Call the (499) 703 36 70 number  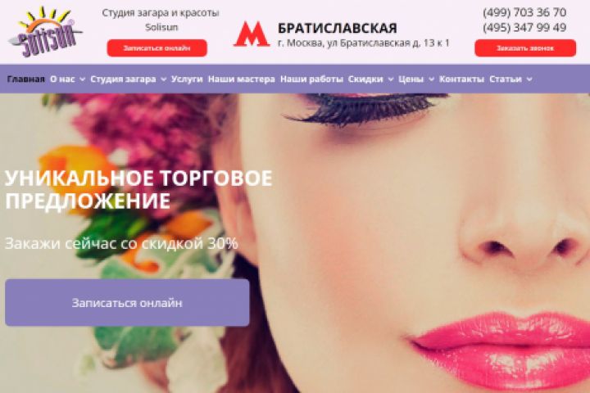point(524,12)
